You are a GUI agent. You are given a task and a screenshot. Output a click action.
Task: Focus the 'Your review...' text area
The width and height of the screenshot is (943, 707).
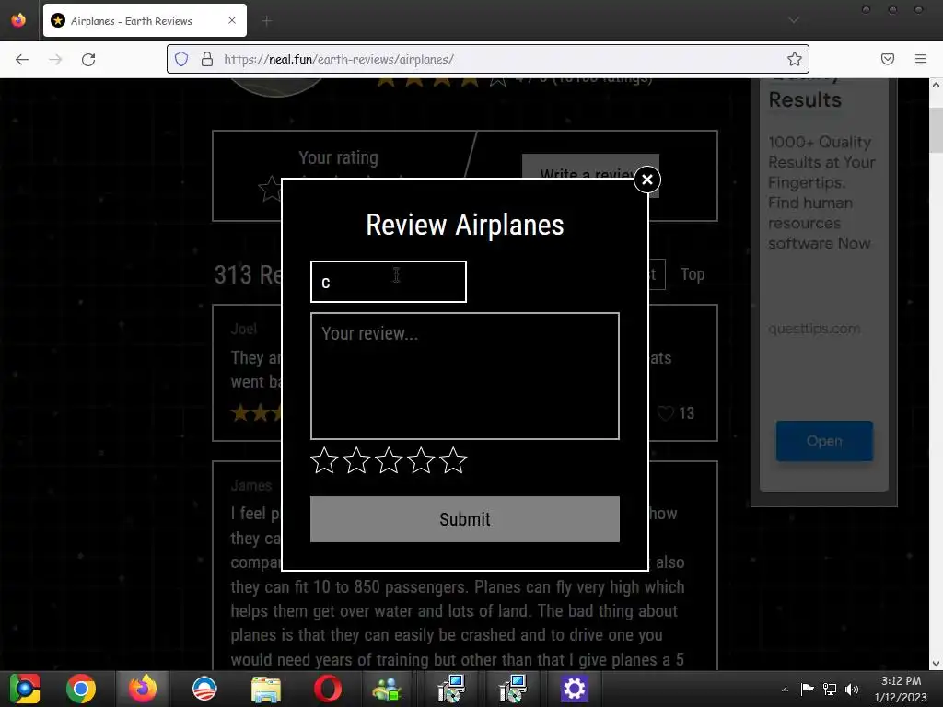(x=465, y=376)
